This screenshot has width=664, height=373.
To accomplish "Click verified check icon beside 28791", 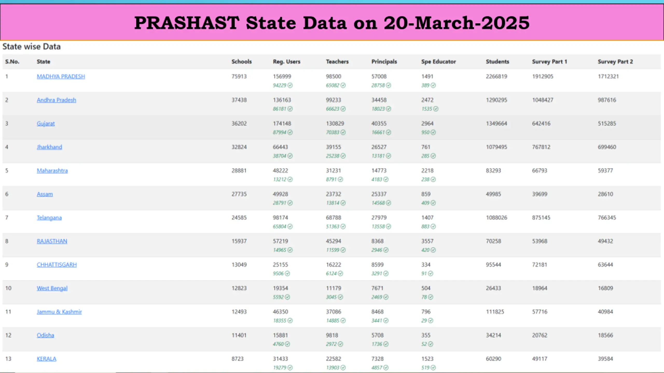I will point(290,203).
